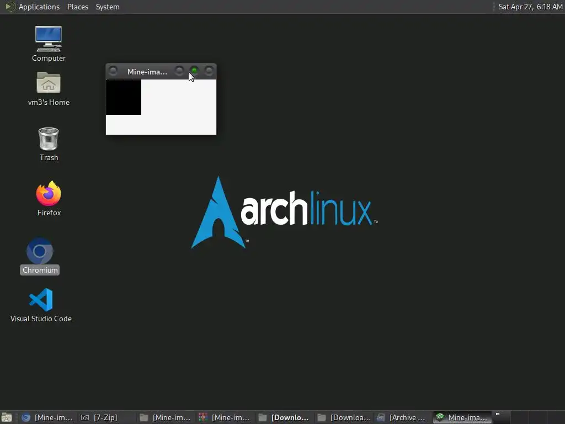Maximize the Mine-ima window with green button

pyautogui.click(x=194, y=71)
